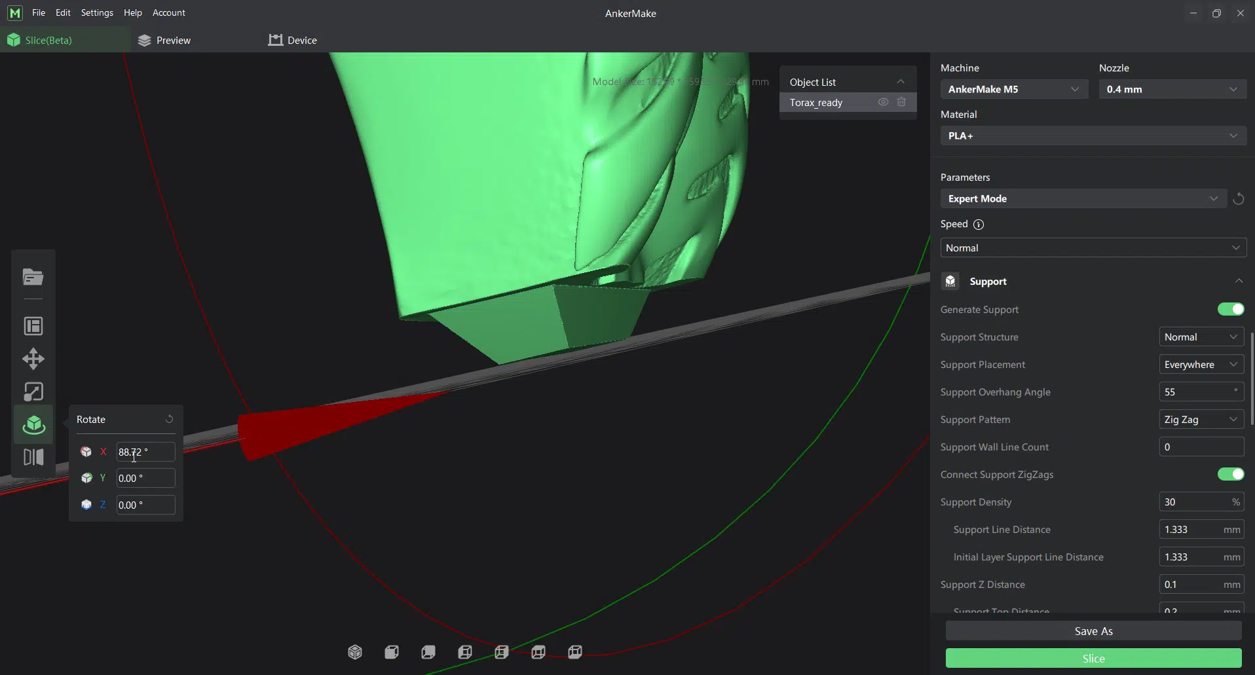Click Support Wall Line Count field

click(1201, 447)
